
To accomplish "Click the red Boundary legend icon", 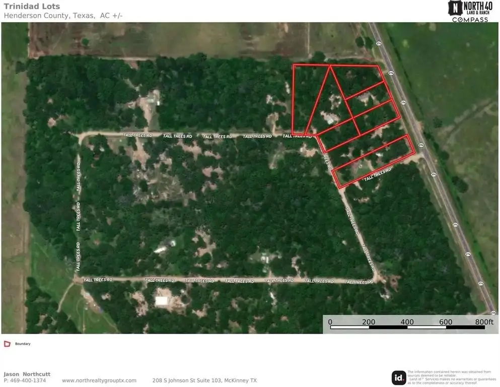I will (7, 344).
